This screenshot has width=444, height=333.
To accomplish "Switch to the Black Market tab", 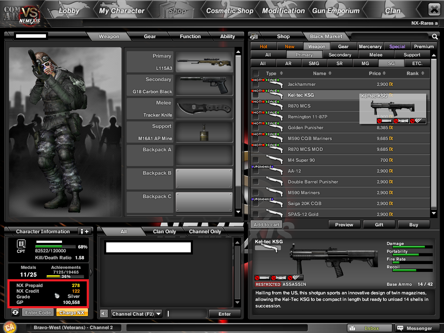I will click(326, 36).
